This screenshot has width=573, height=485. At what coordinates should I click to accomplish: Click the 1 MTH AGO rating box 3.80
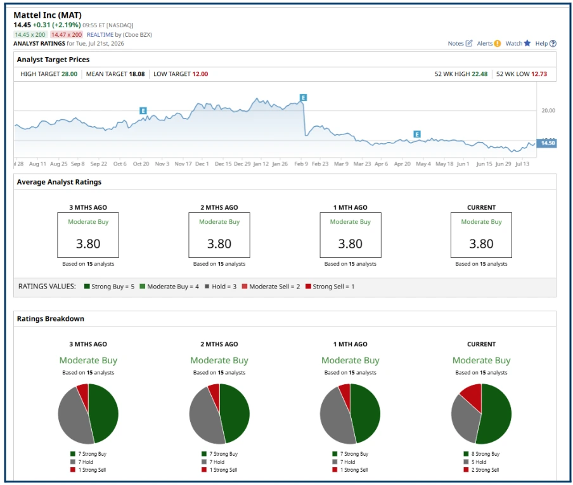[351, 235]
